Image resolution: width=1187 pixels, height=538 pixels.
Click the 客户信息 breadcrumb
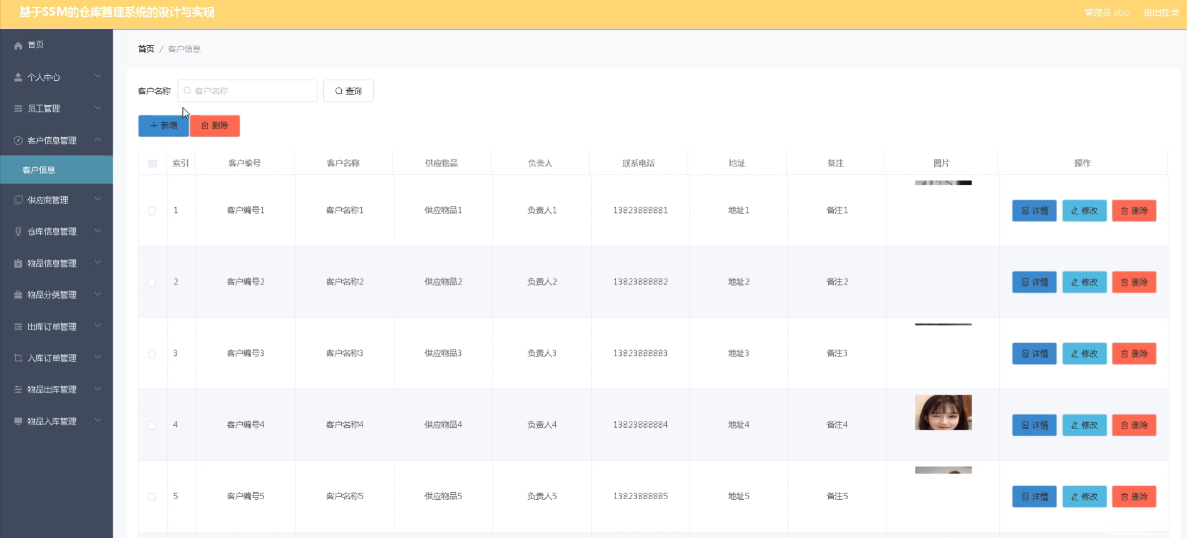pos(184,49)
